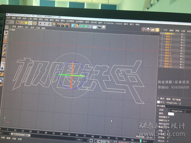Open Edit Render Settings icon
This screenshot has width=191, height=143.
coord(67,25)
